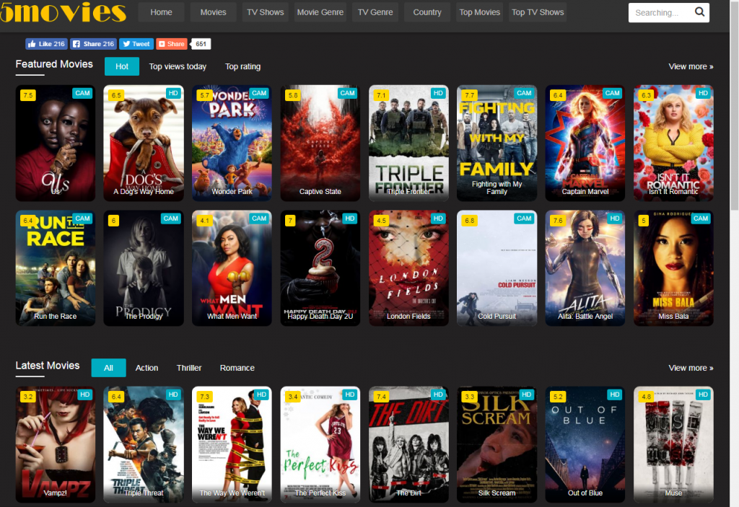This screenshot has width=739, height=507.
Task: Click the Facebook Share 216 button
Action: tap(93, 44)
